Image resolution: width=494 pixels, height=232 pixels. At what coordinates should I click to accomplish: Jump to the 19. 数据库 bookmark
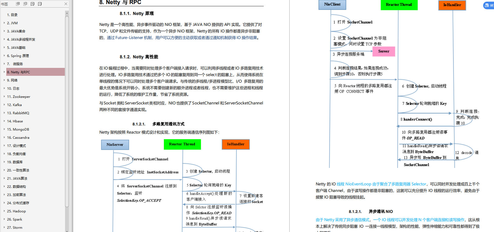tap(15, 162)
